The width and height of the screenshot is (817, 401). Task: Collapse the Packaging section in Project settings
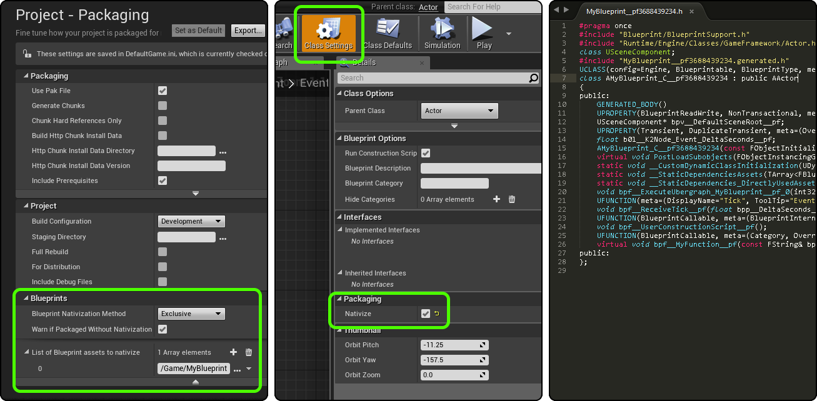tap(26, 76)
